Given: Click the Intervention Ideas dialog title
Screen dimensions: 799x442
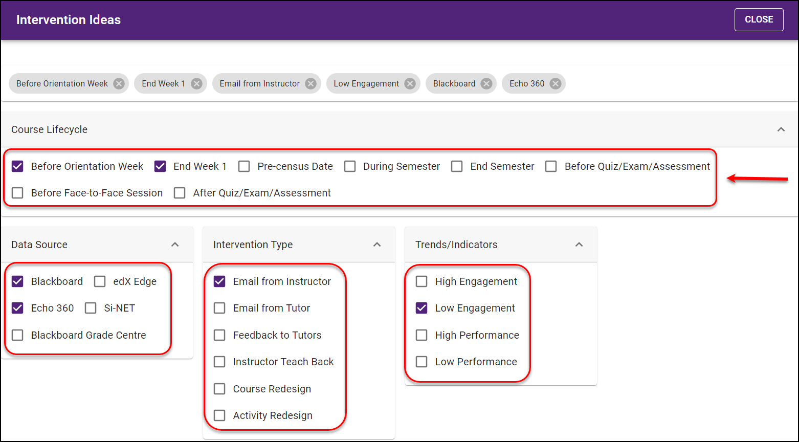Looking at the screenshot, I should pyautogui.click(x=69, y=19).
